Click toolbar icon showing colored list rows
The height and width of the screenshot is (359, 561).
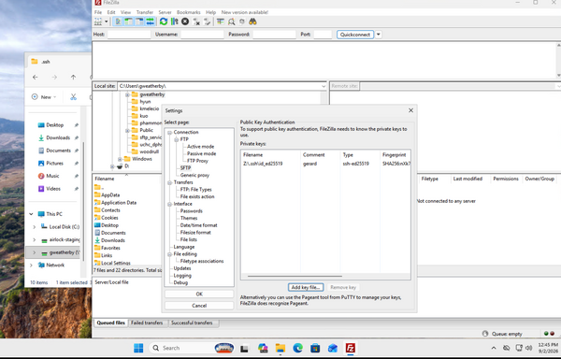point(221,22)
